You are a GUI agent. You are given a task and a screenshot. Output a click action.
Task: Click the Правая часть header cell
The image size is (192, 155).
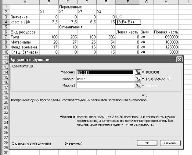click(166, 32)
